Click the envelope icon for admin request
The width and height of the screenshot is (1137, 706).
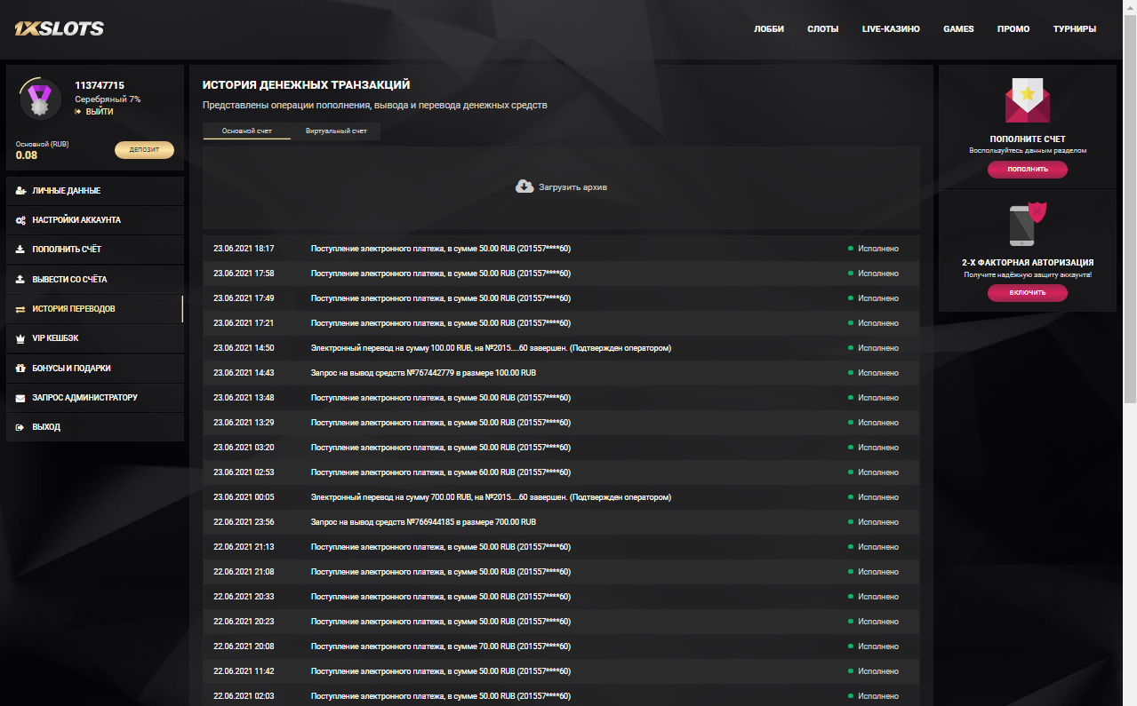(x=20, y=398)
